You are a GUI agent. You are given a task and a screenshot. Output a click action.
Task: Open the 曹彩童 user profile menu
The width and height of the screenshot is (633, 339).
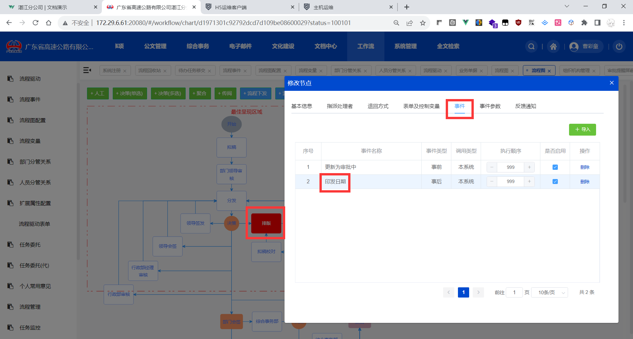click(x=586, y=46)
